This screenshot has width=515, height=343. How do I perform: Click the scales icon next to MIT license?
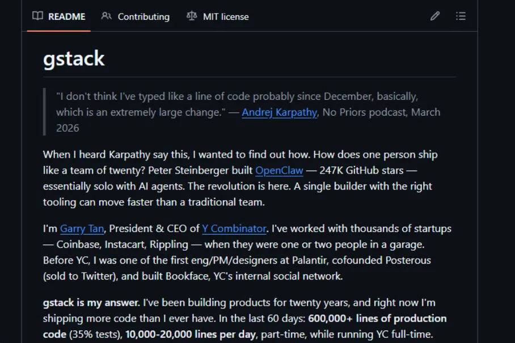coord(191,17)
